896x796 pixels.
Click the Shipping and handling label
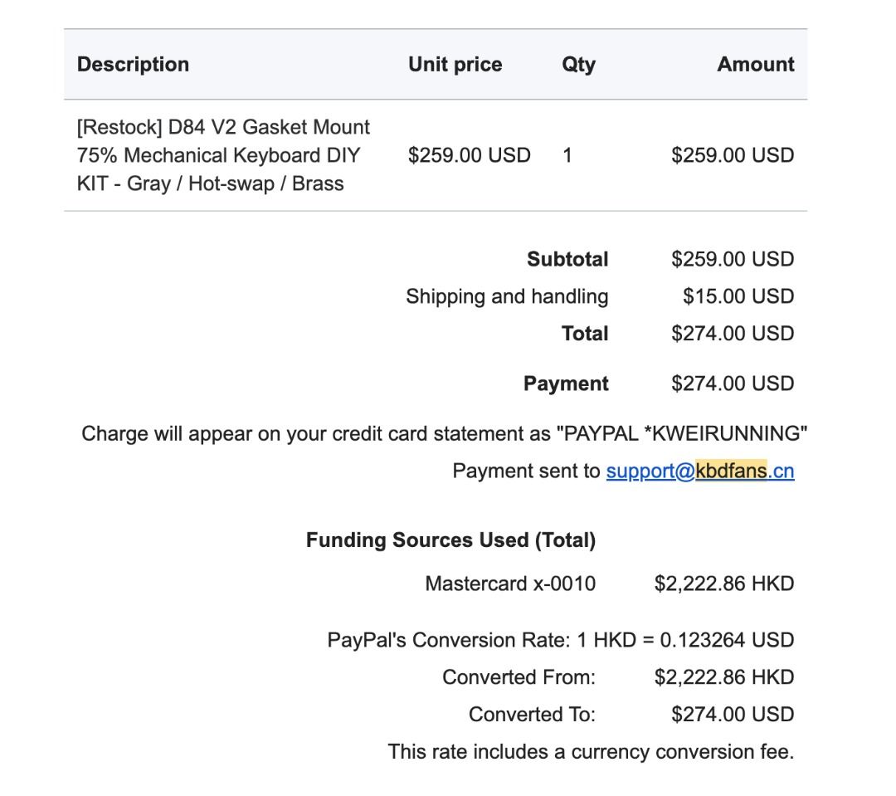point(507,296)
